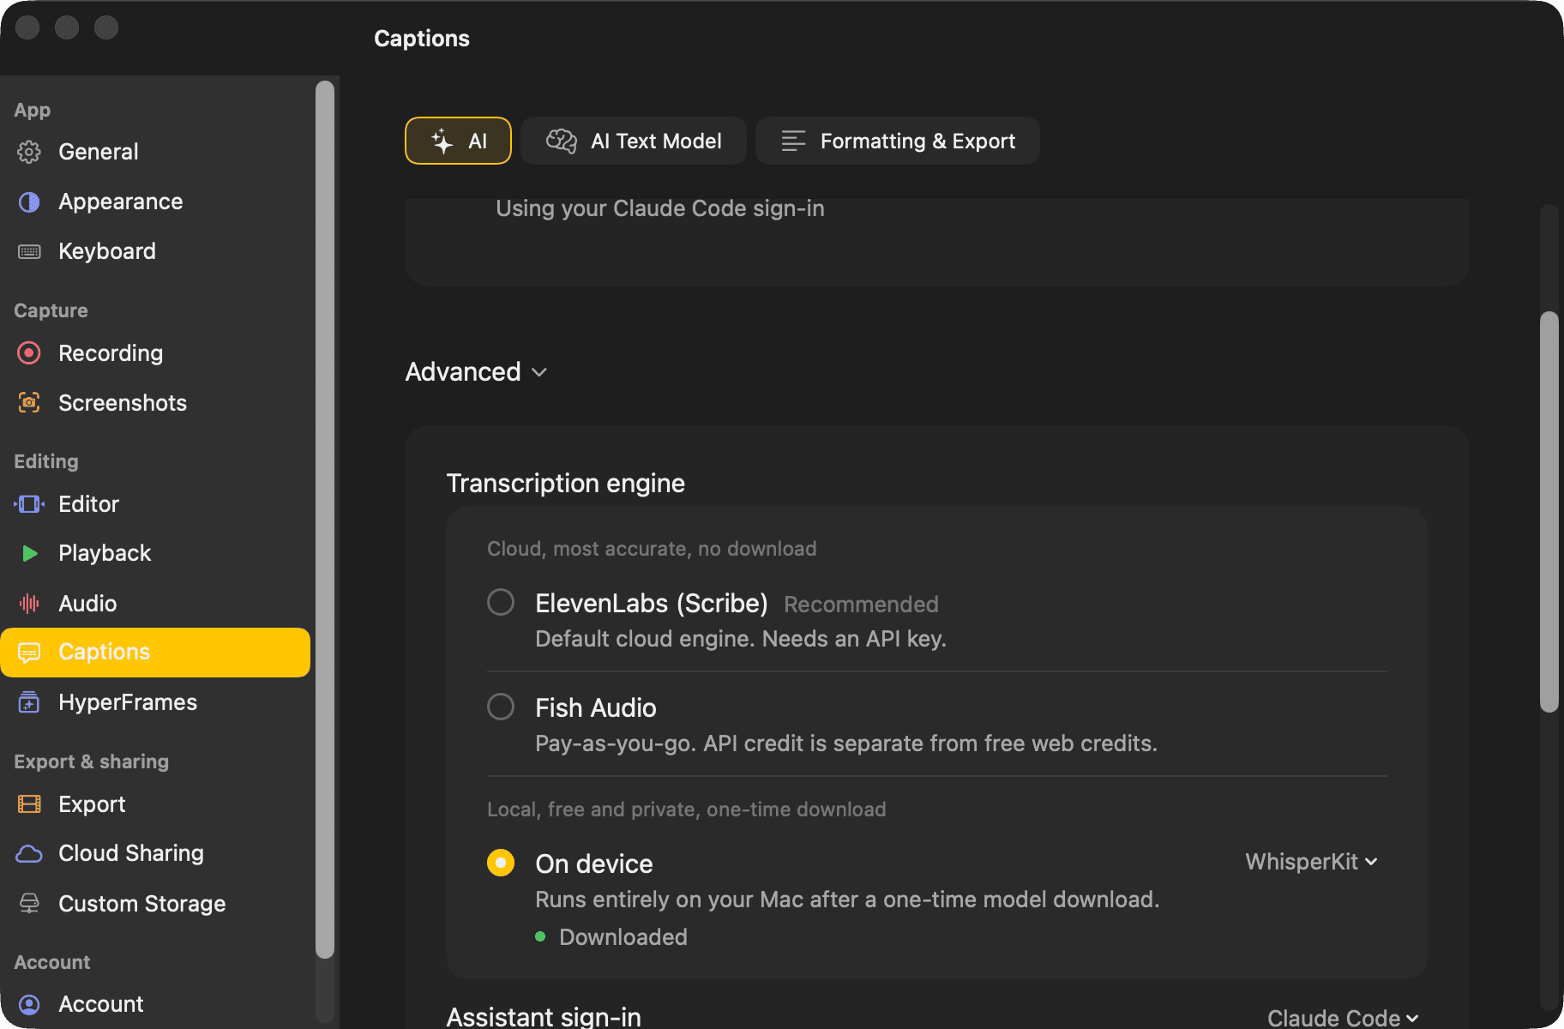Go to Recording settings
This screenshot has height=1029, width=1564.
[155, 353]
